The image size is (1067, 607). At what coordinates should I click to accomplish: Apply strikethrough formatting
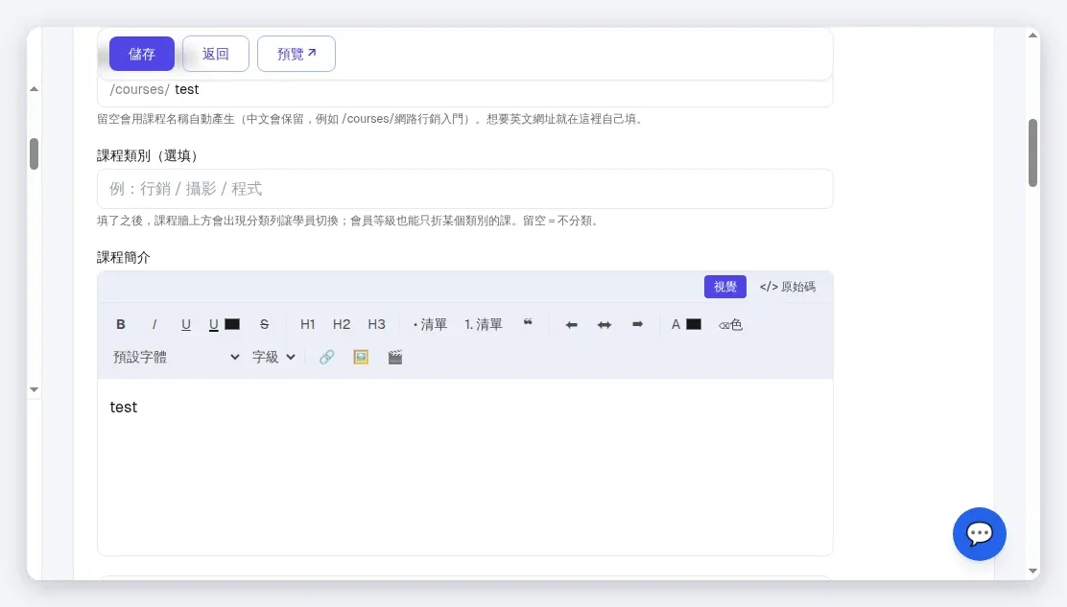click(x=264, y=324)
